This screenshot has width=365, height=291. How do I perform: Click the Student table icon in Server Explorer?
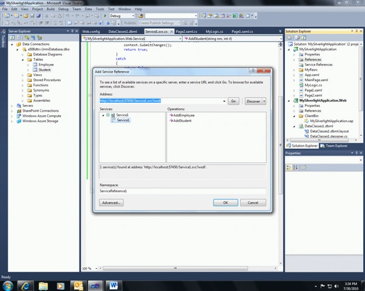tap(35, 70)
